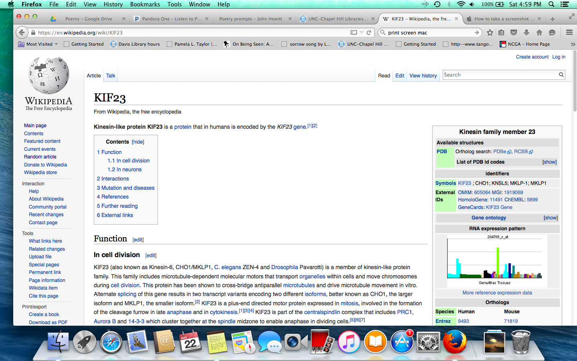The image size is (577, 361).
Task: Click the Pocket icon in toolbar
Action: coord(514,32)
